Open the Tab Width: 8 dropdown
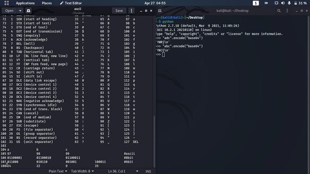Screen dimensions: 310x174 (x=82, y=171)
